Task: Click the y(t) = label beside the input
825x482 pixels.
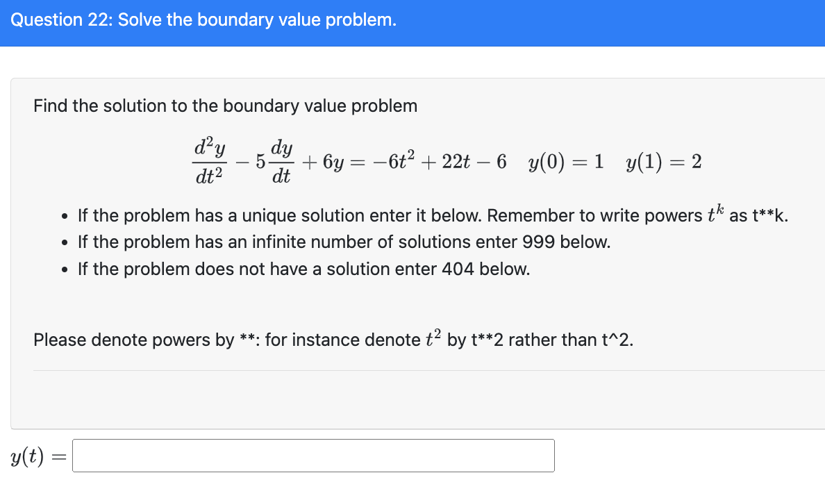Action: [x=36, y=455]
